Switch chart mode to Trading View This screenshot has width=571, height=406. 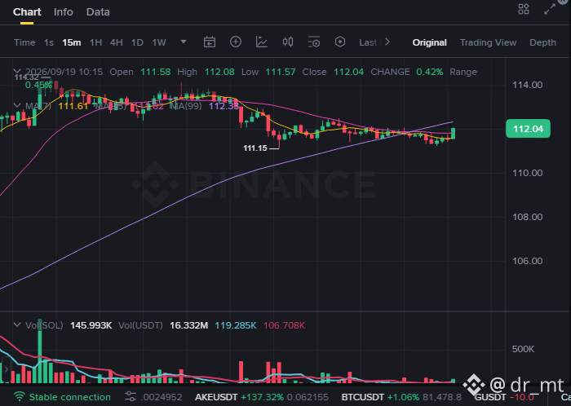[x=488, y=42]
